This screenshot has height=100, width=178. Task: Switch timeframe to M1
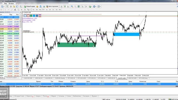click(x=33, y=10)
